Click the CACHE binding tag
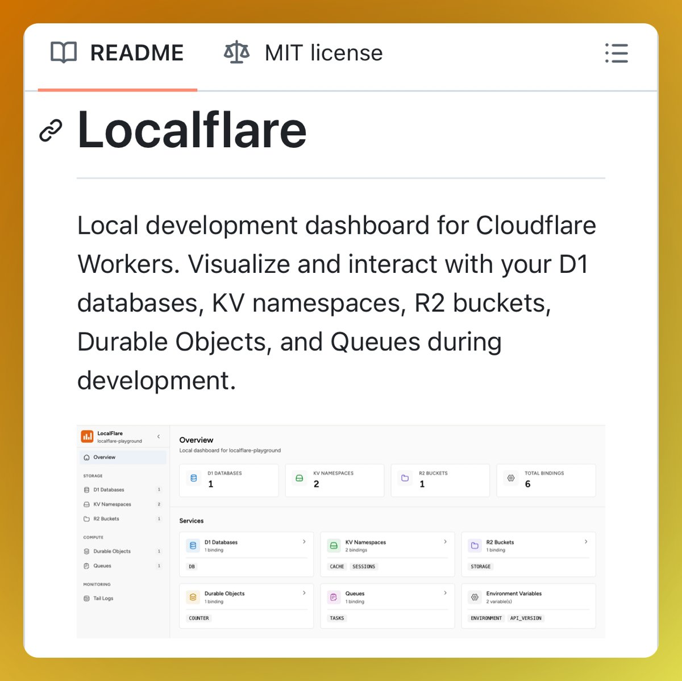Viewport: 682px width, 681px height. pyautogui.click(x=337, y=566)
